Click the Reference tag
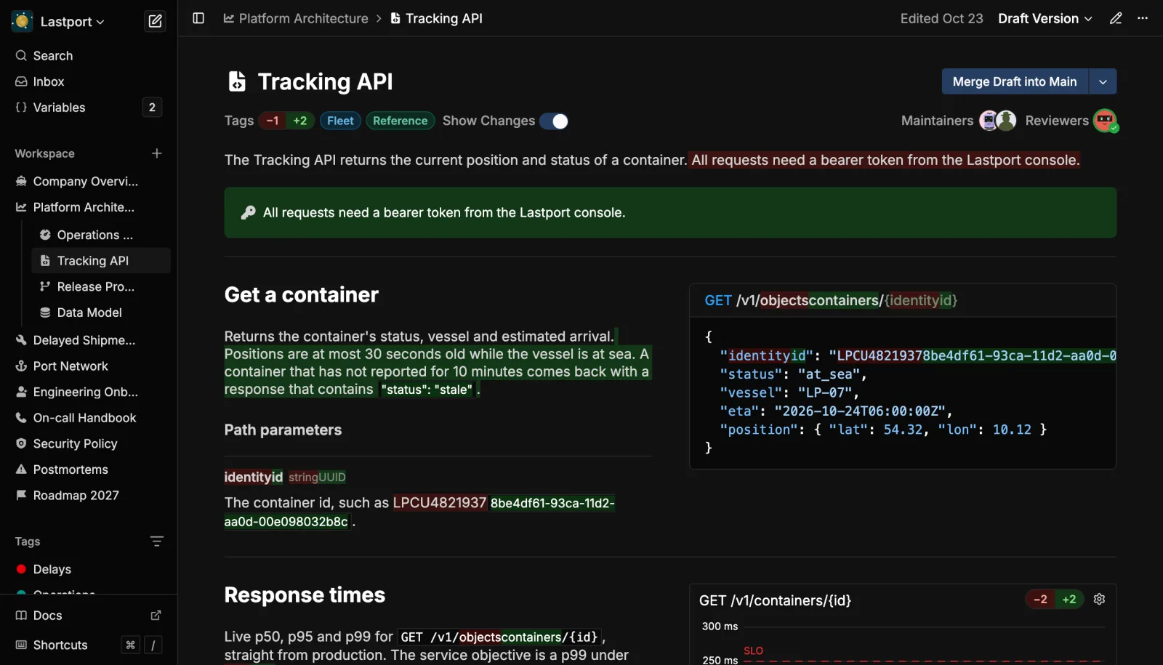 pyautogui.click(x=401, y=121)
